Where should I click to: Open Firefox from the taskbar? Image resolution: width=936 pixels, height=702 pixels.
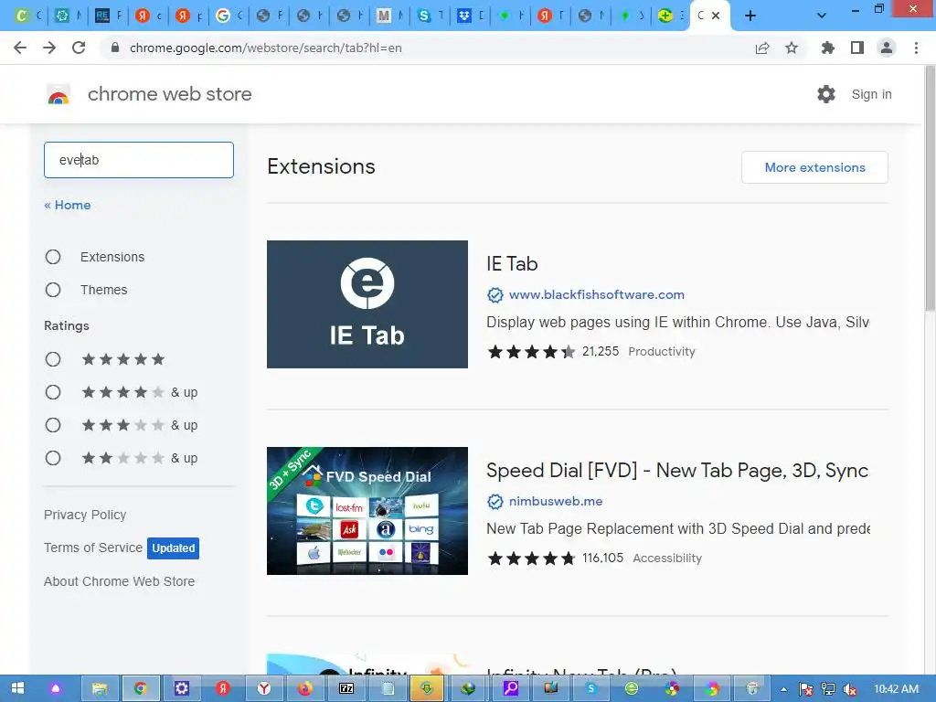coord(304,689)
